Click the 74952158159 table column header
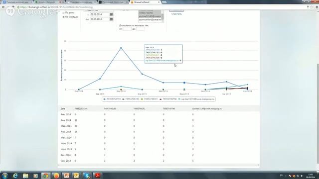The width and height of the screenshot is (319, 179). point(81,109)
